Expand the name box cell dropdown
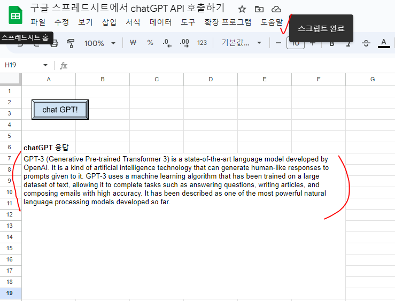 (x=45, y=65)
